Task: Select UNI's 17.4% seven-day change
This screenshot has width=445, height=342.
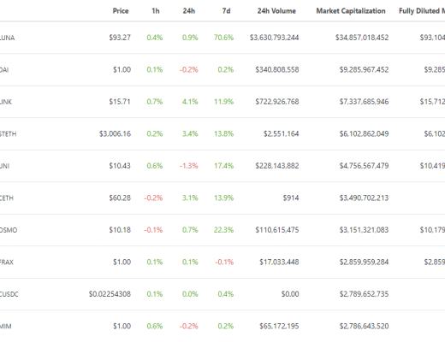Action: (x=223, y=166)
